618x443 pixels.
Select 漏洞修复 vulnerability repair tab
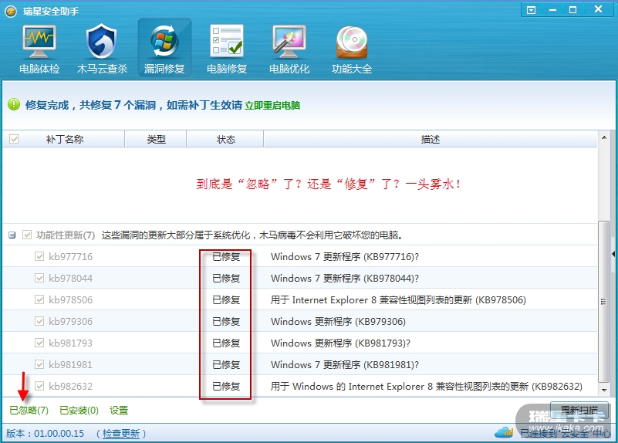pyautogui.click(x=164, y=48)
